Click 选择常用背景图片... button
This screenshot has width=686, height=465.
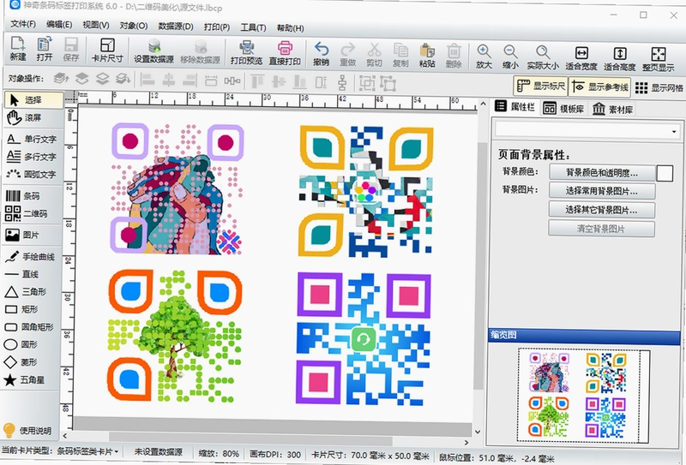602,191
